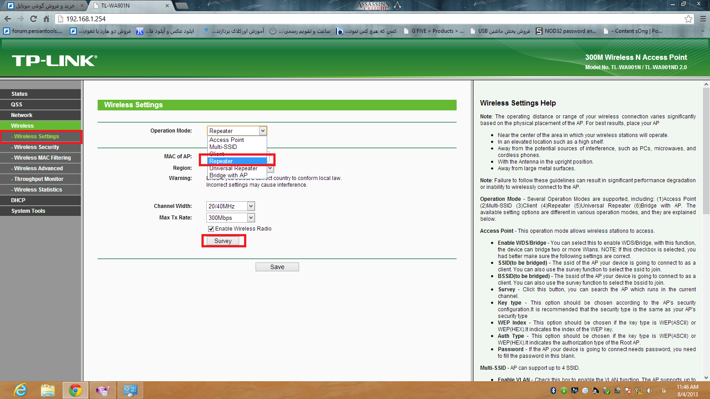Click the Chrome taskbar icon

click(75, 390)
